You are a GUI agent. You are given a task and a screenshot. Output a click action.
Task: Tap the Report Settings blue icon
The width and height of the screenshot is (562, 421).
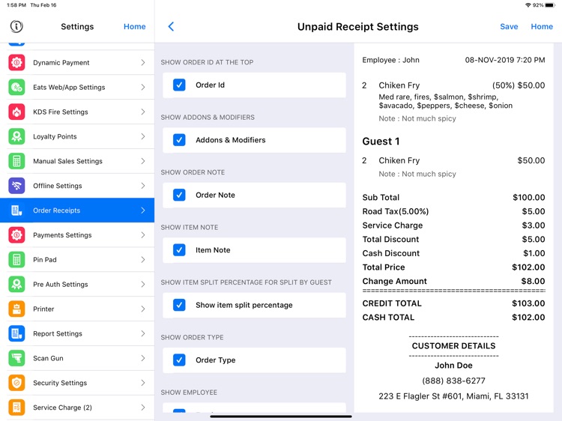[16, 333]
